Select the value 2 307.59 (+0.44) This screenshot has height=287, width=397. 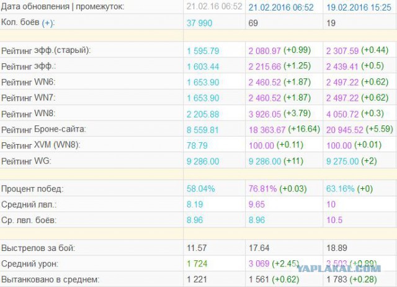click(357, 50)
